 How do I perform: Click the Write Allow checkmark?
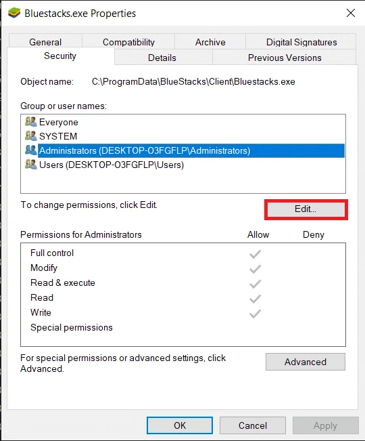255,314
